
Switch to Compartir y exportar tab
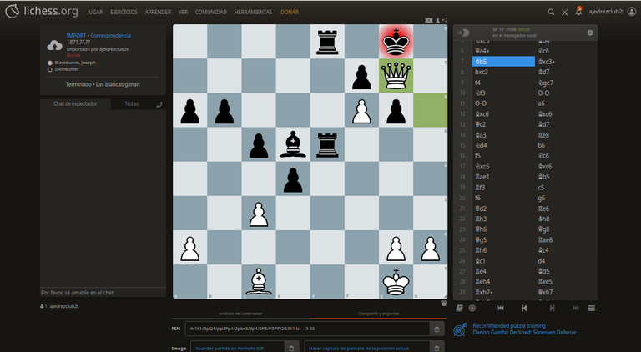379,314
